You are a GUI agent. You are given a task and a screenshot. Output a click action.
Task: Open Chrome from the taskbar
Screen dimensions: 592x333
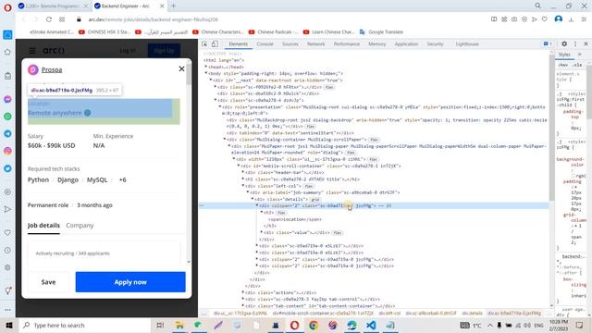[x=314, y=325]
